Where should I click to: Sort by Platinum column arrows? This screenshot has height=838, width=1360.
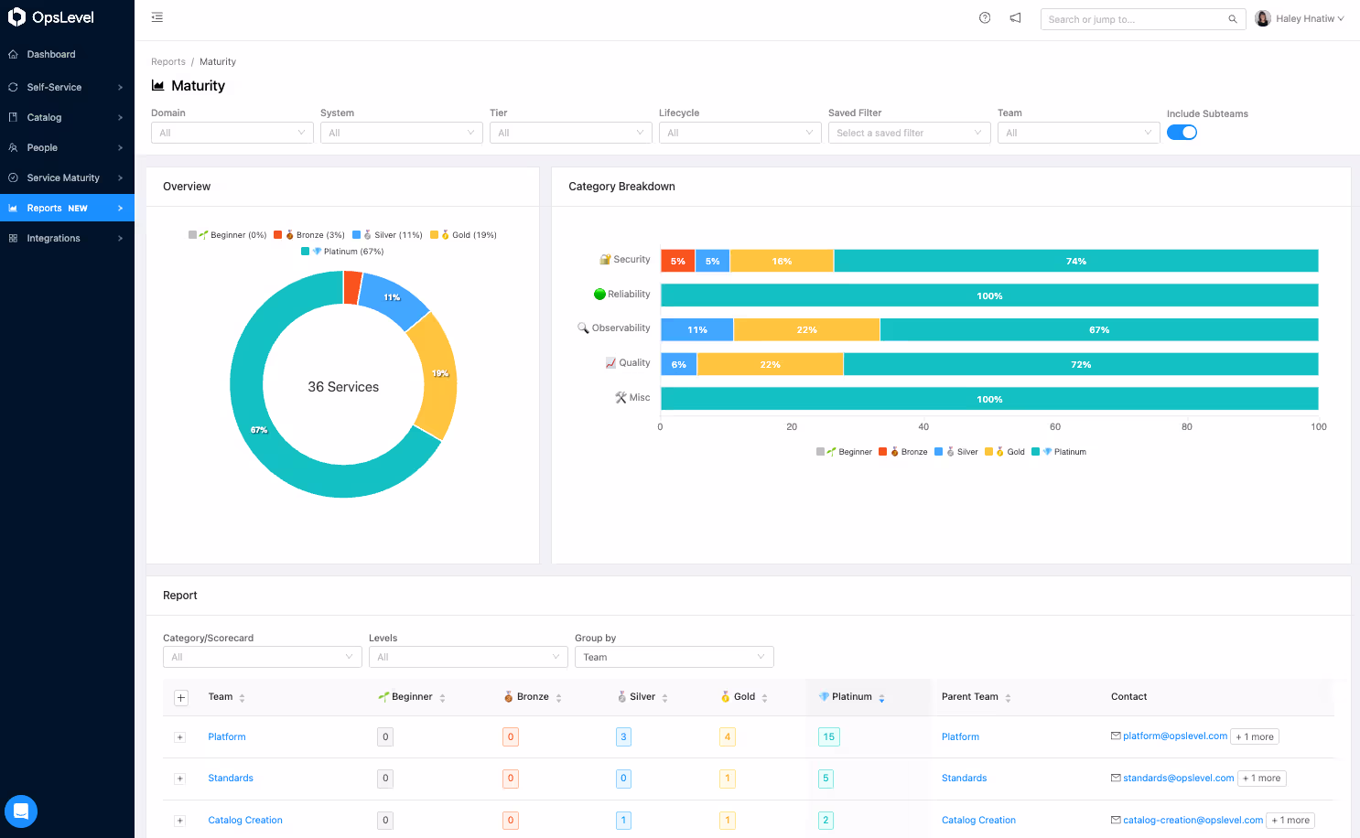(881, 698)
